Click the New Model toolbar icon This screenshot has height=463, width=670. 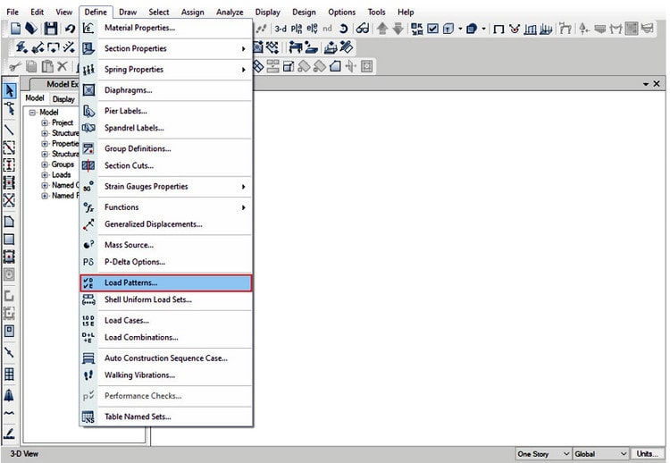pos(15,29)
